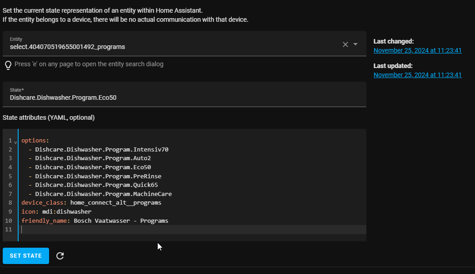Open the Entity dropdown arrow
Image resolution: width=475 pixels, height=274 pixels.
point(355,44)
